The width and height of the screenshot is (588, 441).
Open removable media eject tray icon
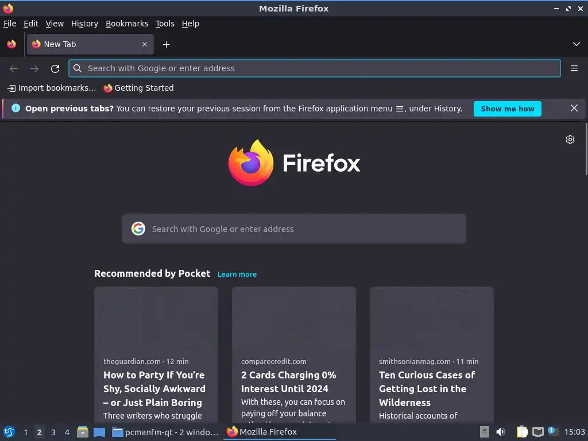pos(485,432)
